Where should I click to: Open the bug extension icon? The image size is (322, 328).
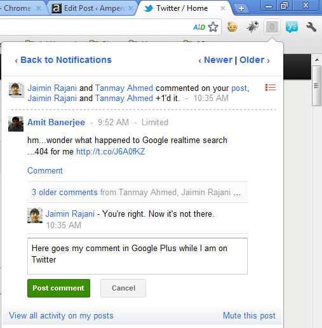tap(252, 27)
